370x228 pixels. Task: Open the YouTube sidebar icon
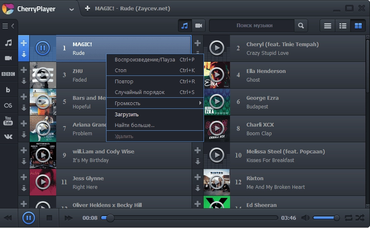coord(8,120)
